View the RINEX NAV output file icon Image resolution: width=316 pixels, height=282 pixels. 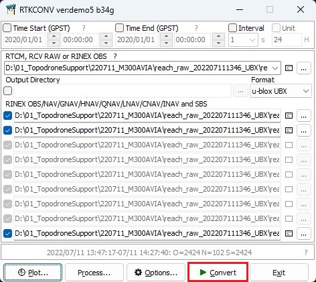[x=289, y=131]
